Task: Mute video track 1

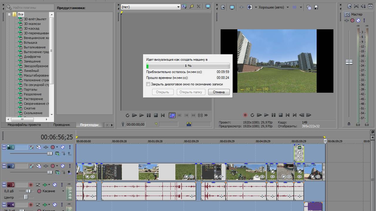Action: pos(63,147)
